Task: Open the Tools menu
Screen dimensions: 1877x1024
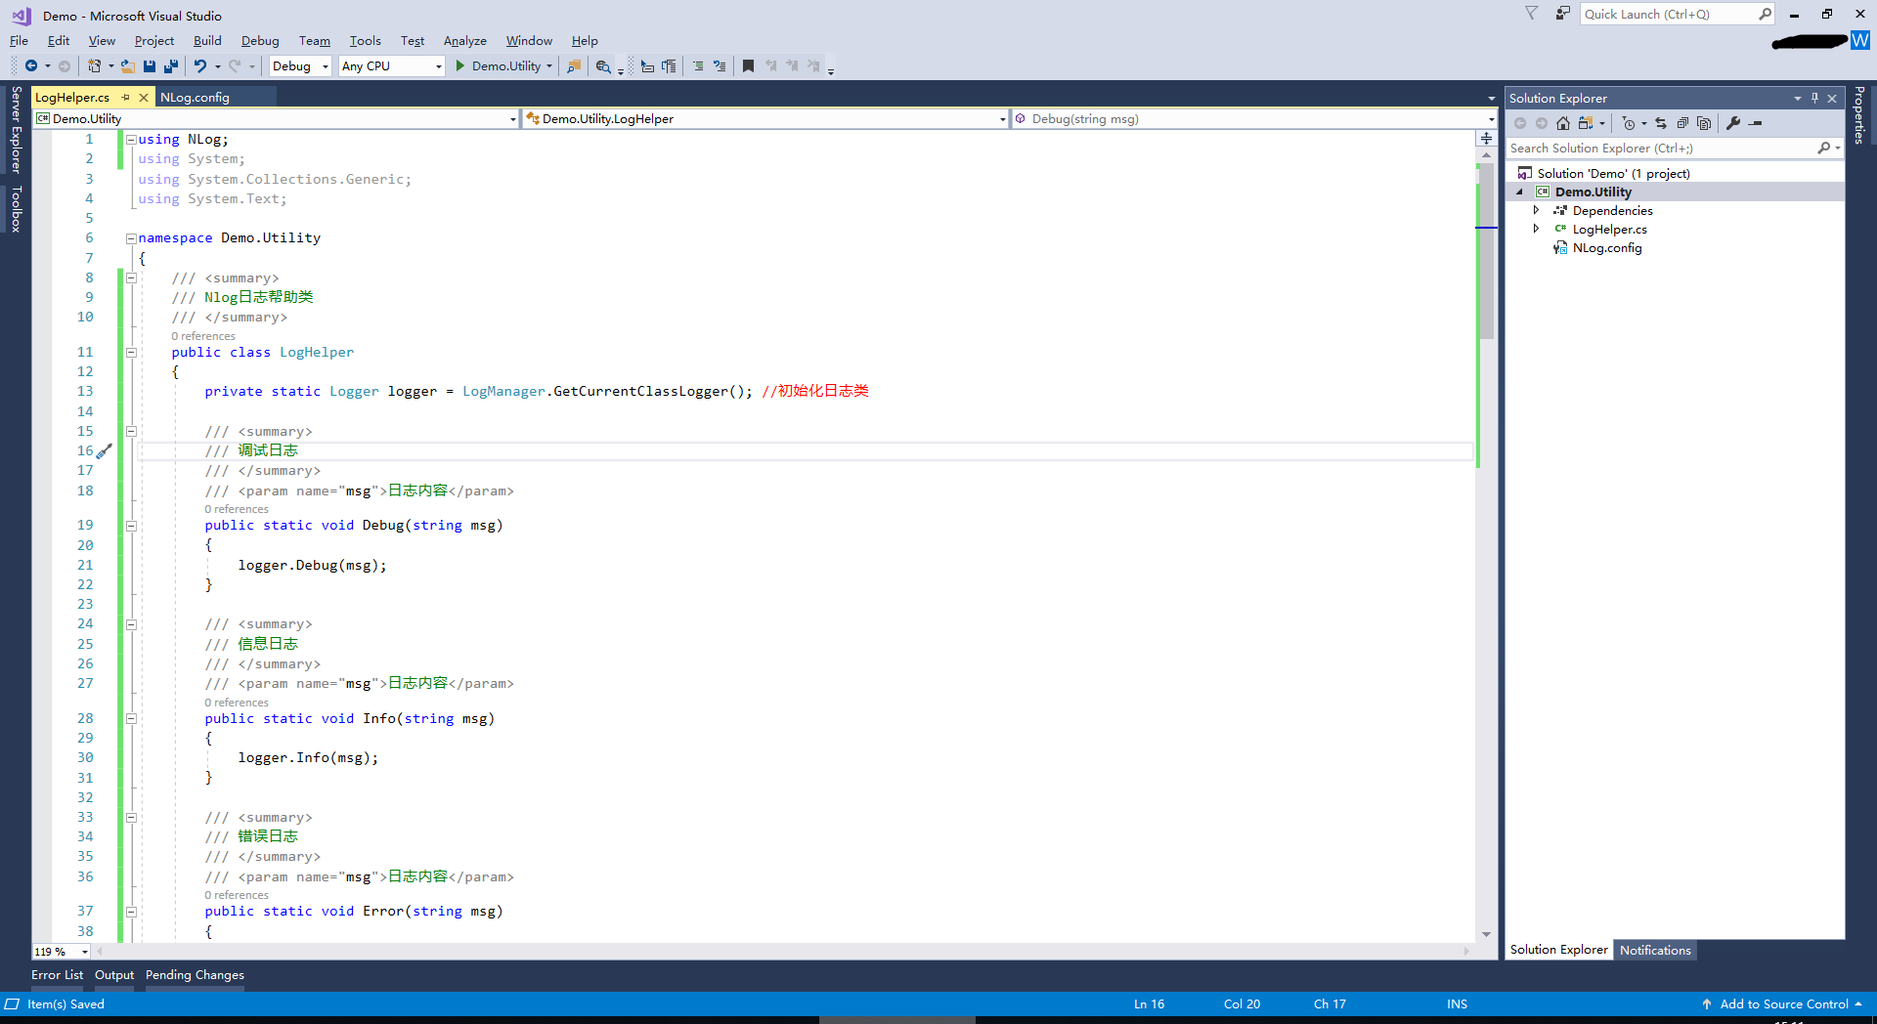Action: tap(365, 41)
